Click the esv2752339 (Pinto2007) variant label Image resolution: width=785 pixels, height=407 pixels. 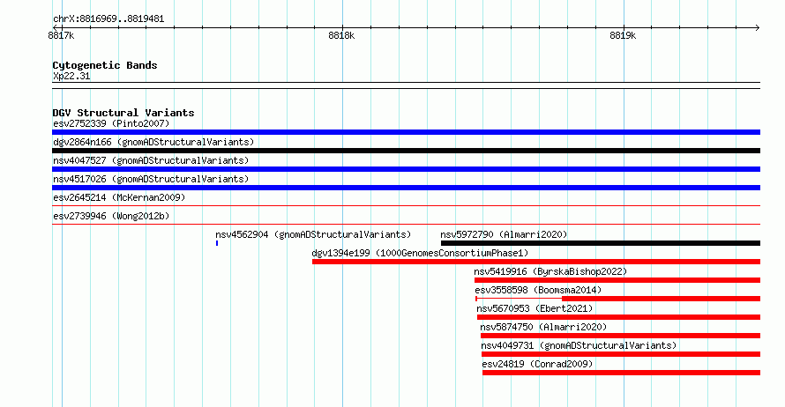(111, 123)
